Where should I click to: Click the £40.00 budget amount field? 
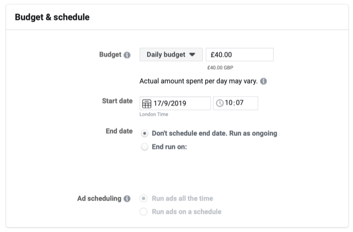pos(240,54)
